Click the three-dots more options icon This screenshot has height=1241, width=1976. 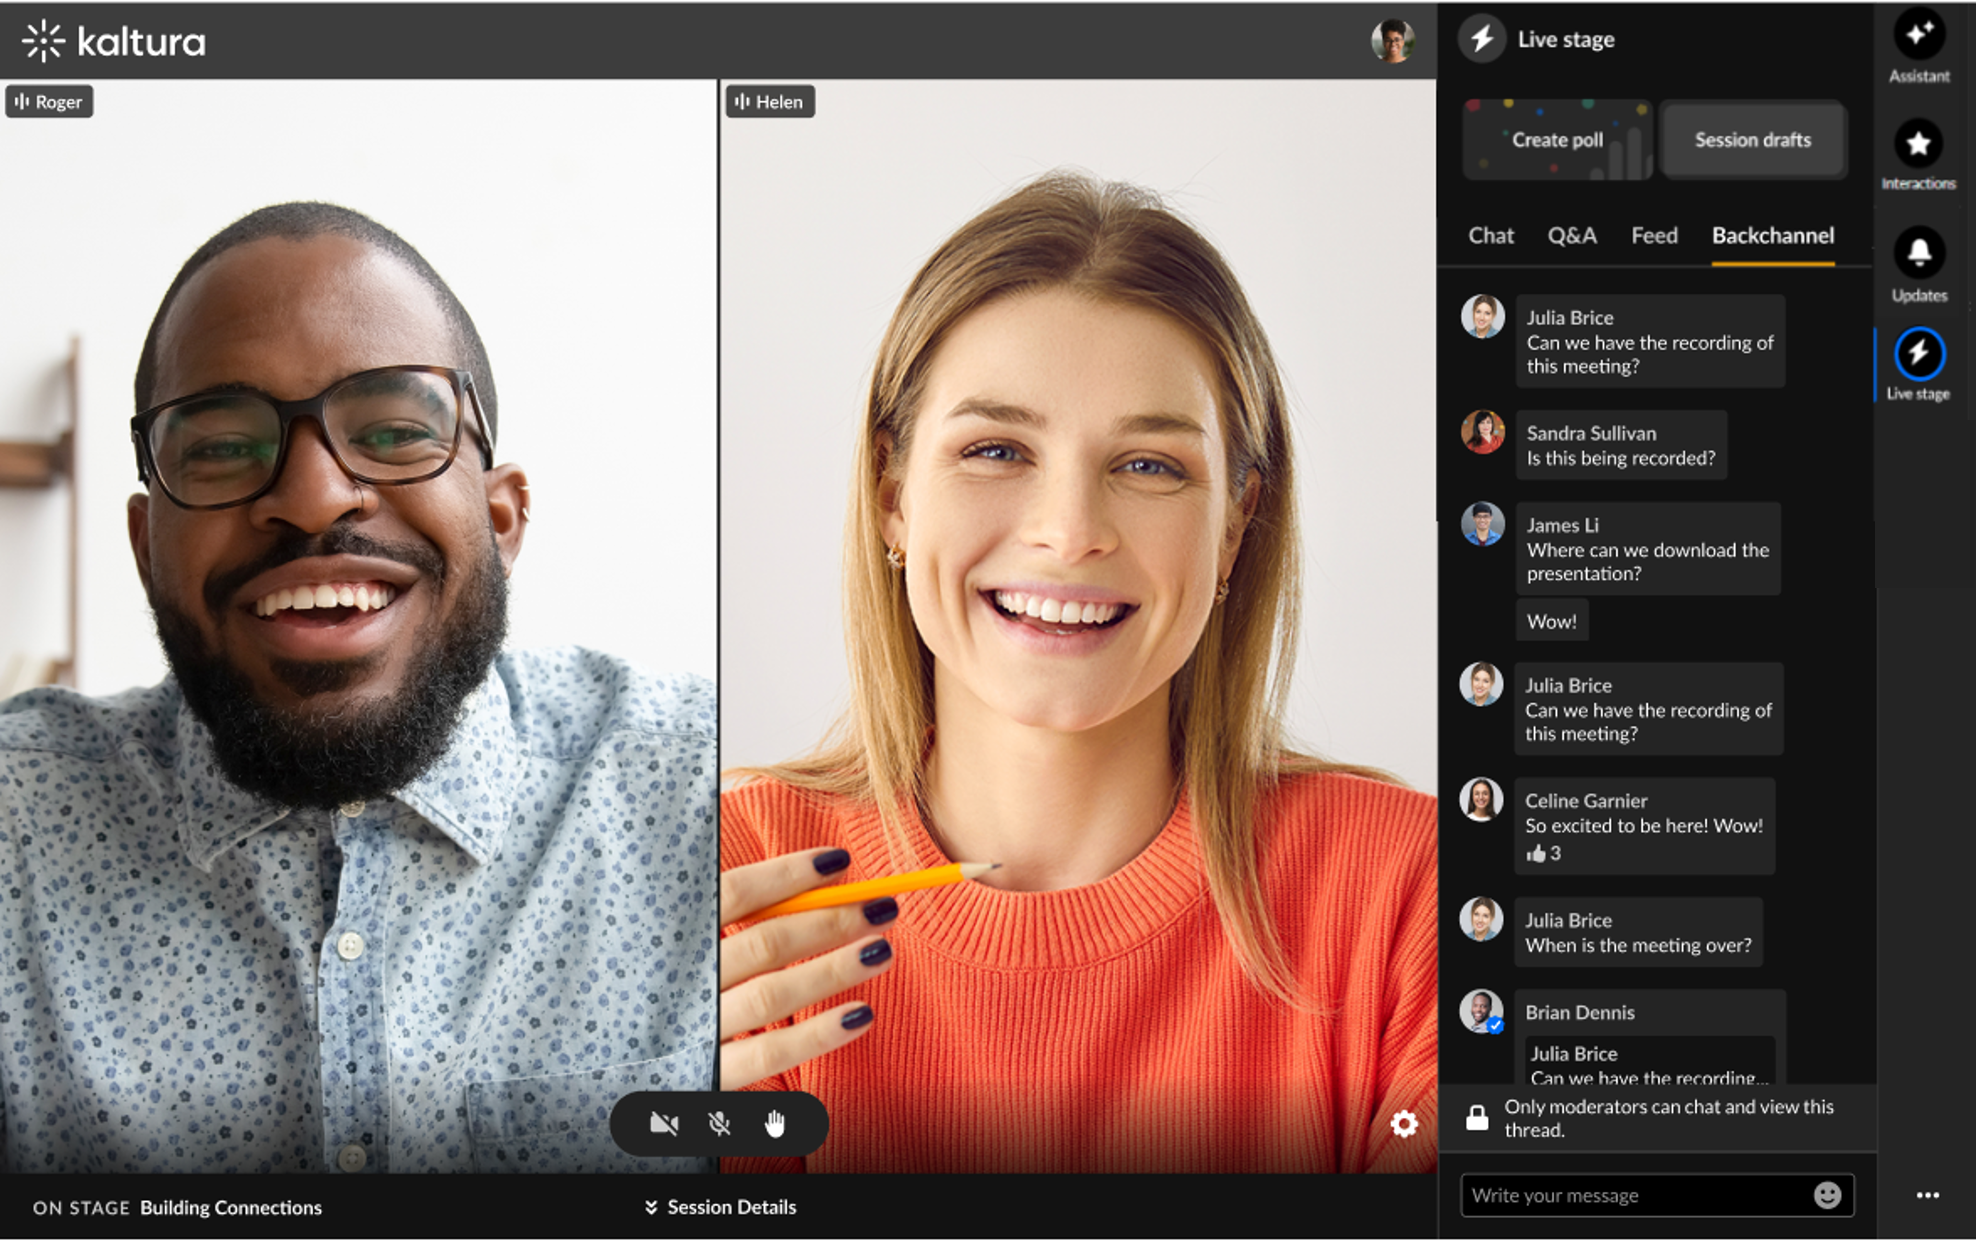(1928, 1196)
